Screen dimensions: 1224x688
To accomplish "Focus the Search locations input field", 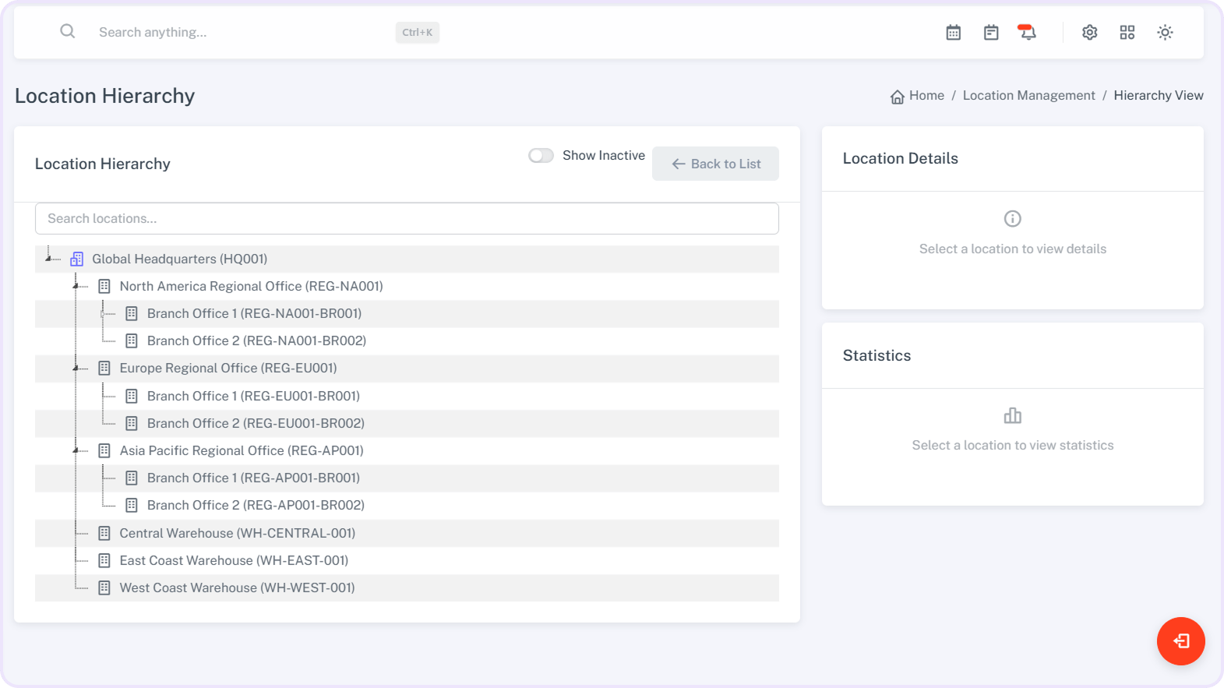I will click(x=406, y=219).
